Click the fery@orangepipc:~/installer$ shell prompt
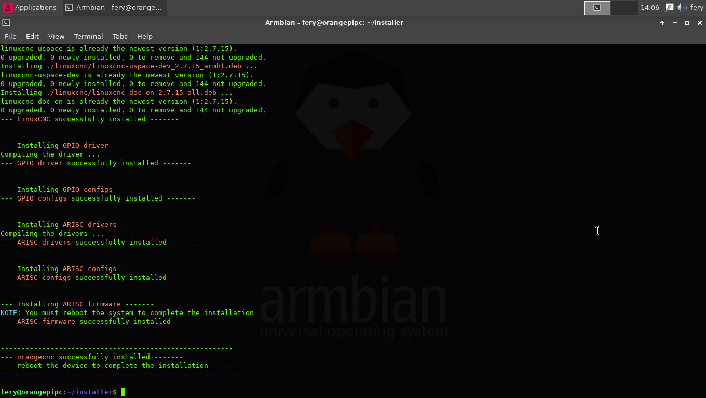Viewport: 706px width, 398px height. point(59,392)
